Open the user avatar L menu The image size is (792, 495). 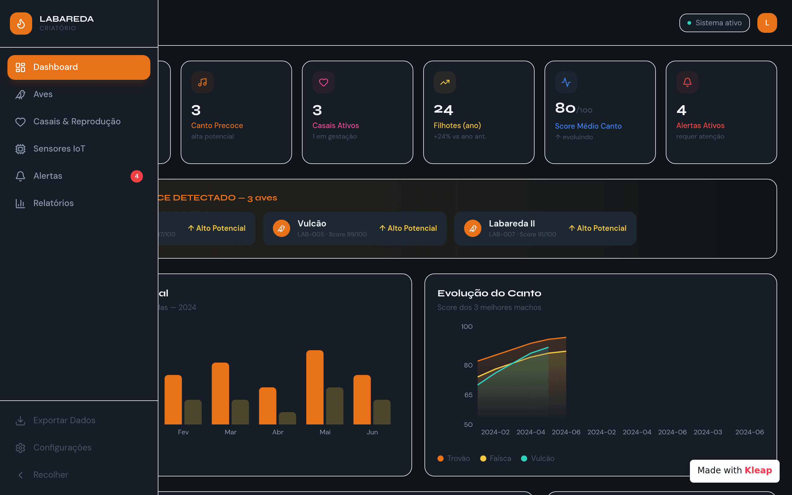[x=767, y=23]
